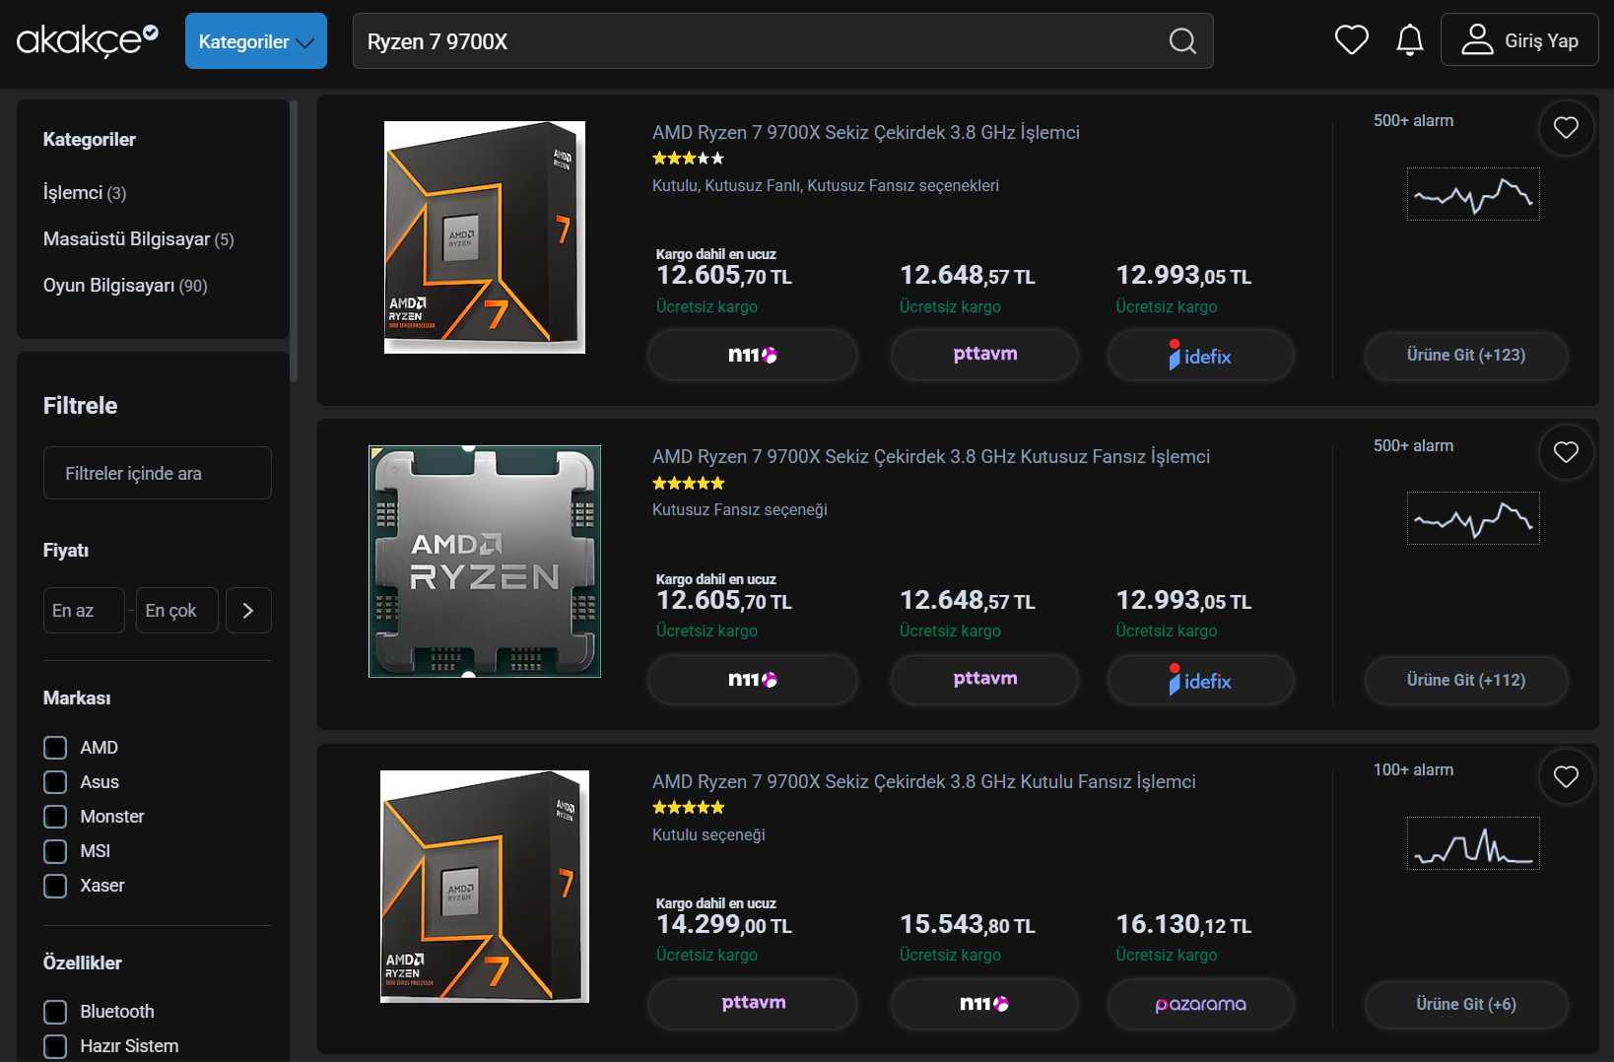The height and width of the screenshot is (1062, 1614).
Task: Open the akakçe home logo
Action: click(x=87, y=40)
